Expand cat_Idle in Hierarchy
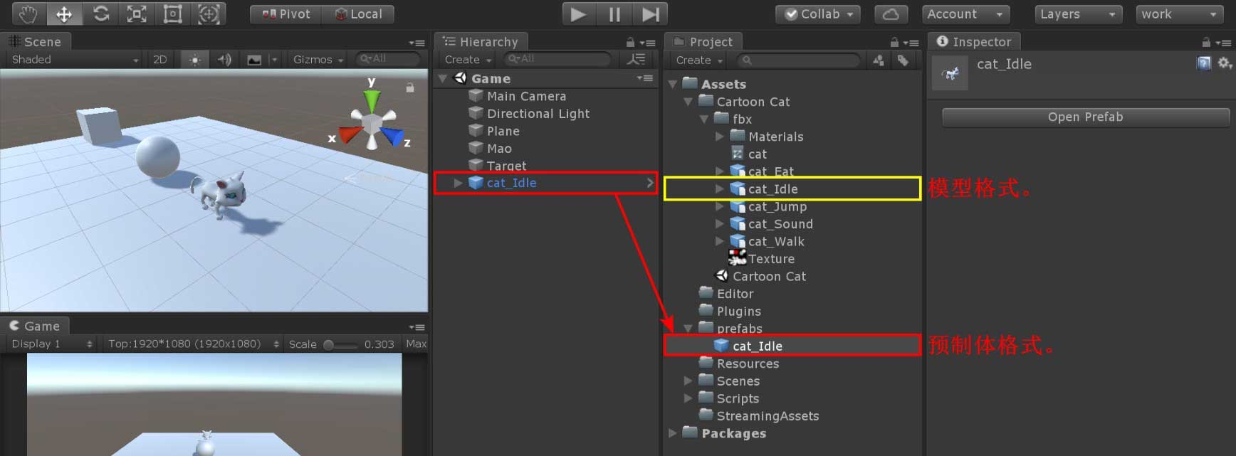This screenshot has height=456, width=1236. (x=458, y=183)
